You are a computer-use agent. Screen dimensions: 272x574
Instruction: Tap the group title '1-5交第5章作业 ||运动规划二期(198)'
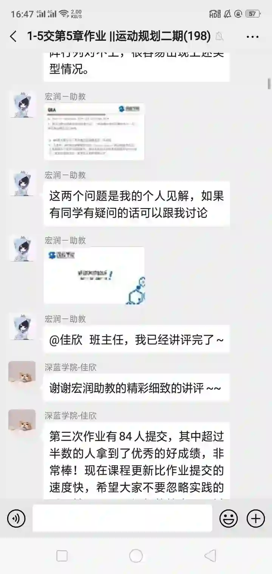tap(119, 36)
